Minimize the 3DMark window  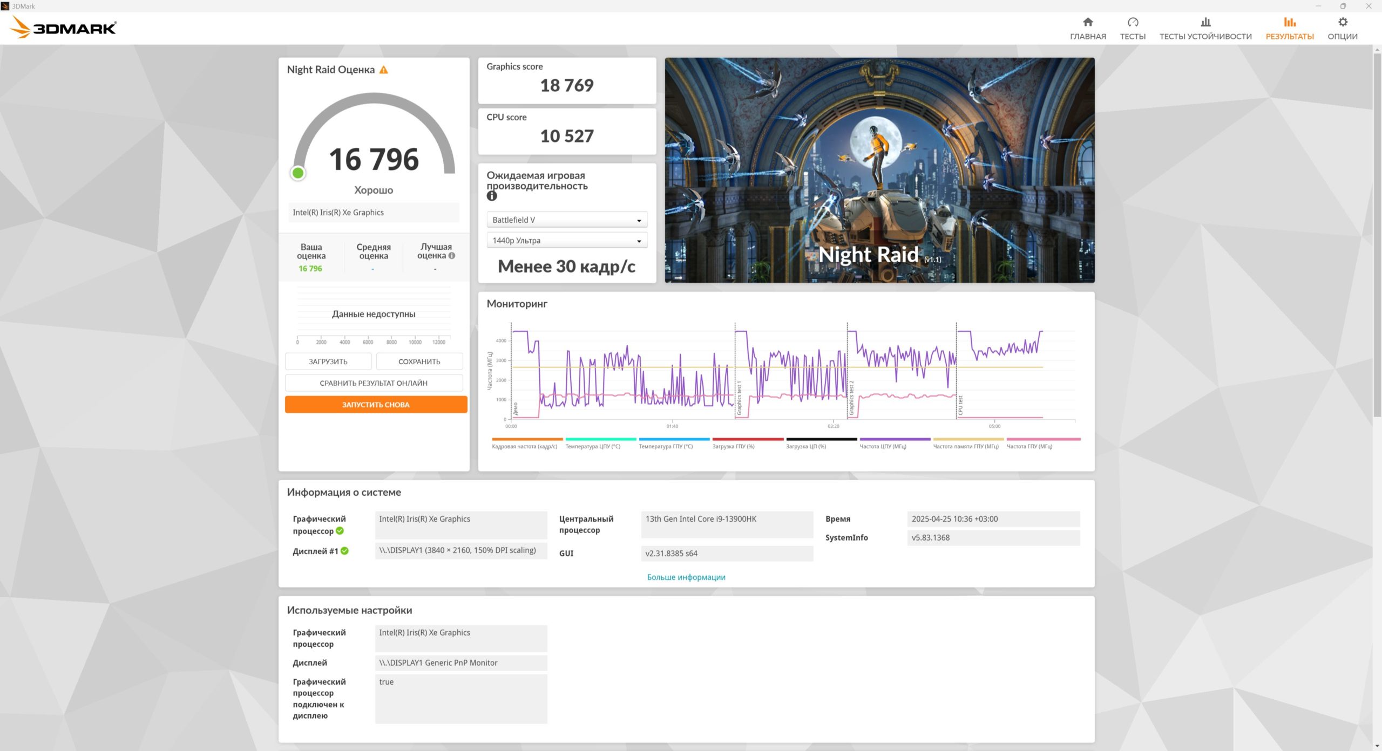click(x=1318, y=6)
